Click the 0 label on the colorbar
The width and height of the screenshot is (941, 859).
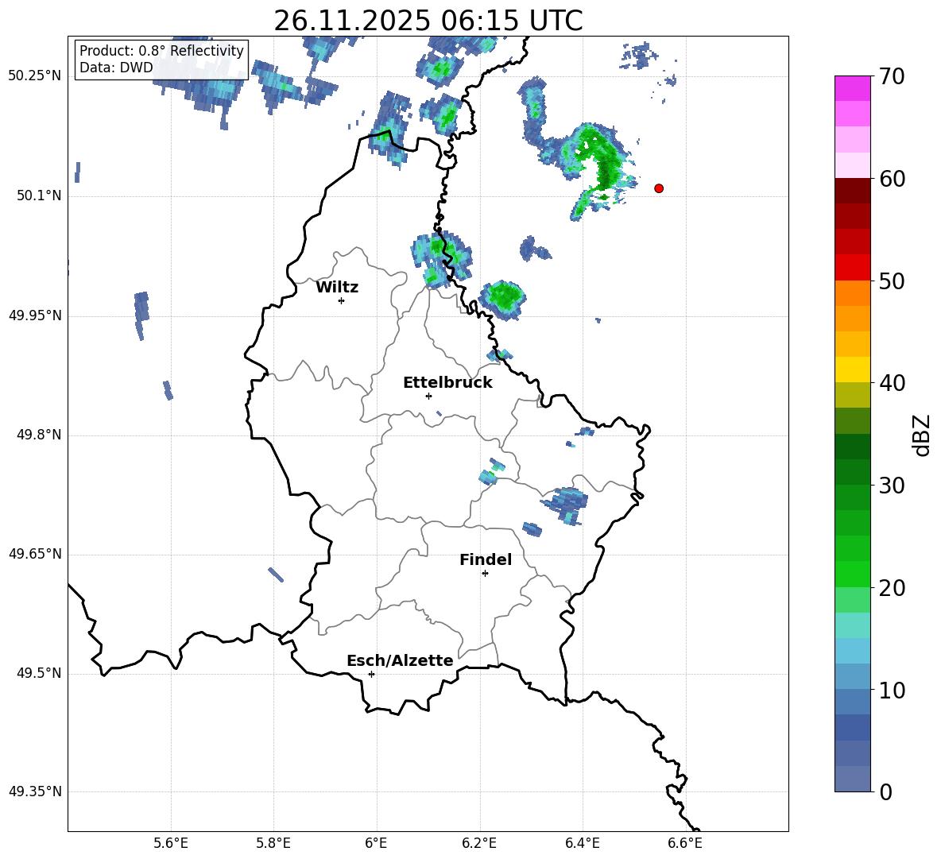pyautogui.click(x=885, y=791)
